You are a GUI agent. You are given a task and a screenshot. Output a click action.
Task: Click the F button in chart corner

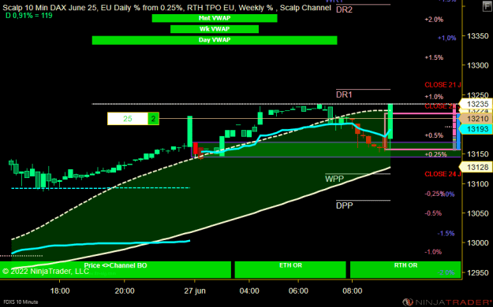pyautogui.click(x=487, y=6)
